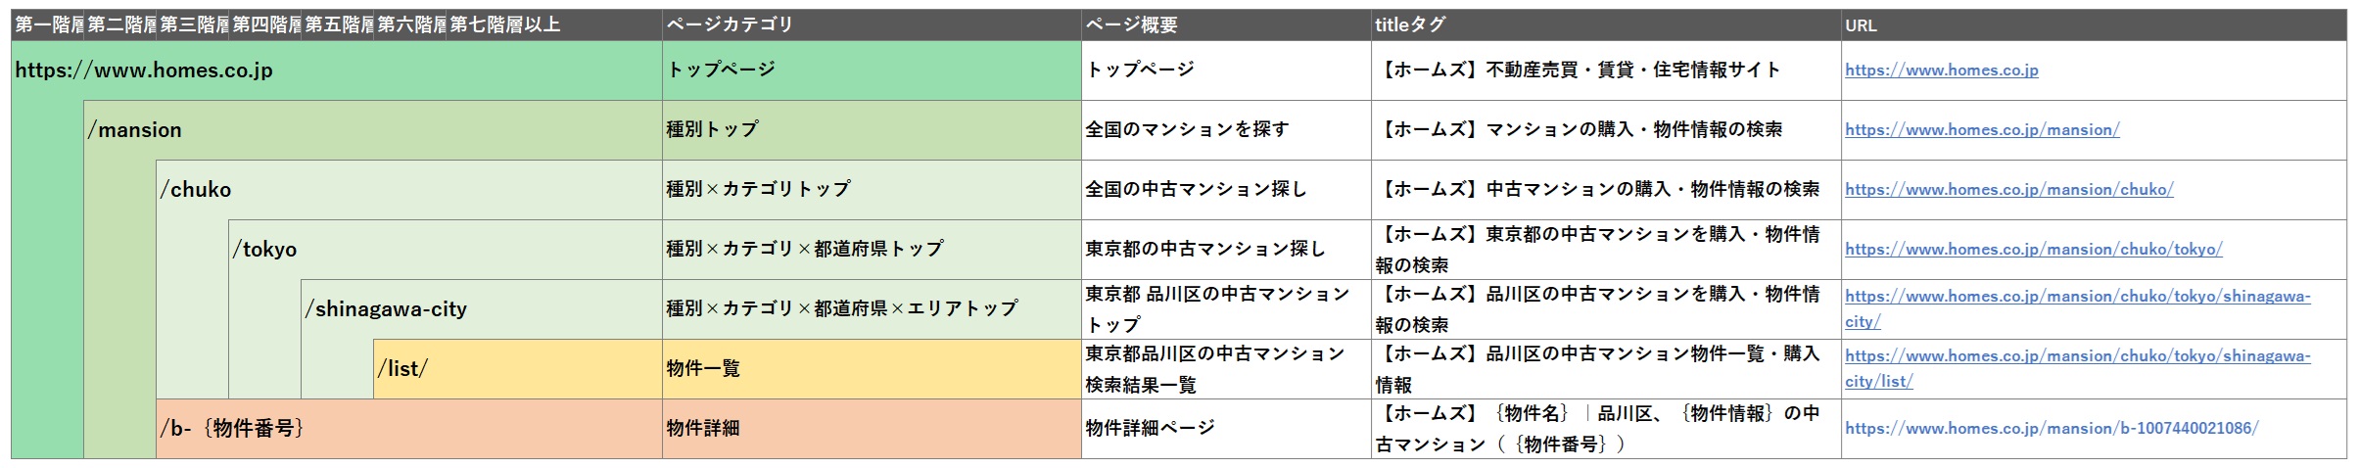
Task: Click the /shinagawa-city hierarchy cell
Action: (386, 309)
